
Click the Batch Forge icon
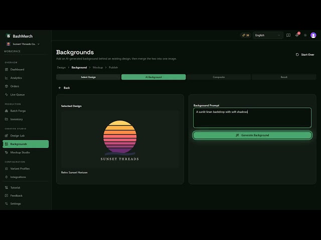[7, 111]
